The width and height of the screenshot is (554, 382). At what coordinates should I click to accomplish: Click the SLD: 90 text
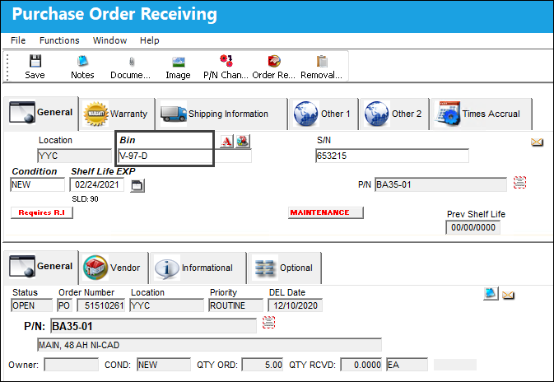[x=85, y=199]
